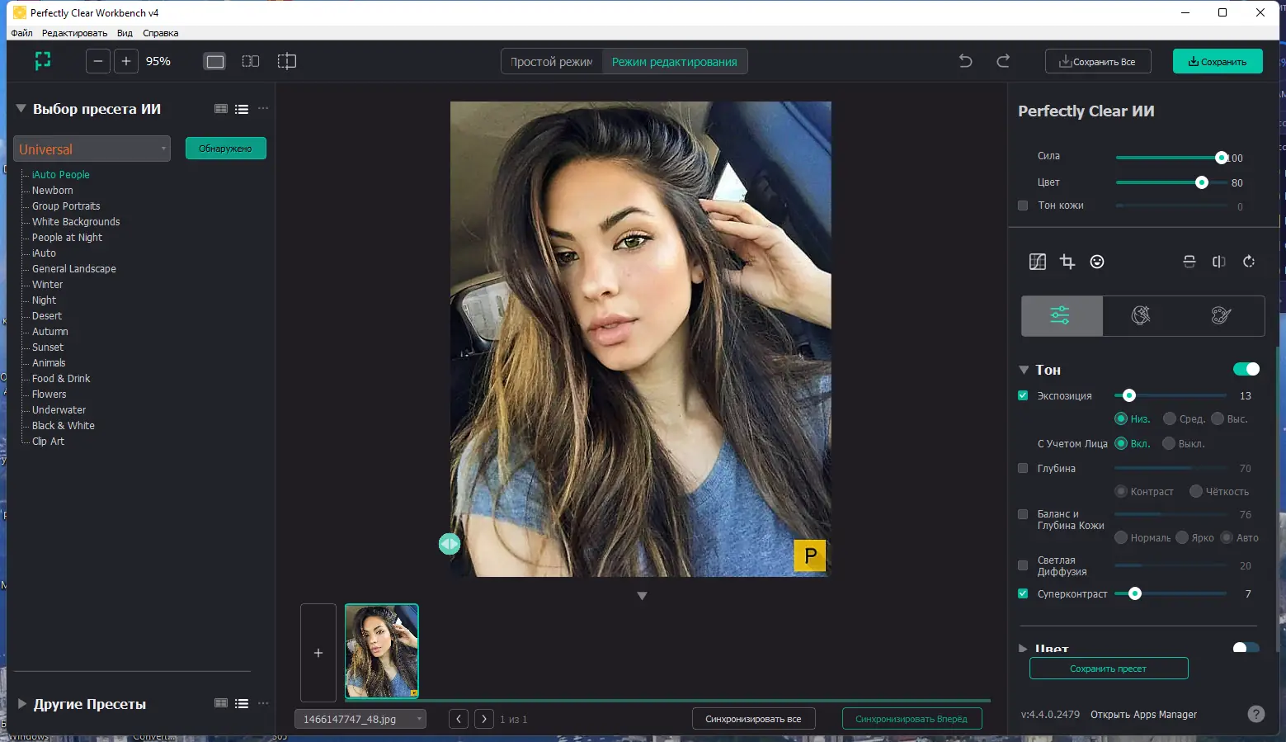Flip image horizontally with mirror icon
This screenshot has height=742, width=1286.
pos(1219,262)
